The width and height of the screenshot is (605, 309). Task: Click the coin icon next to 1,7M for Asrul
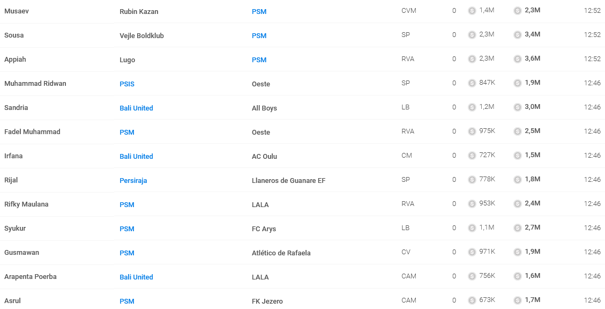518,300
